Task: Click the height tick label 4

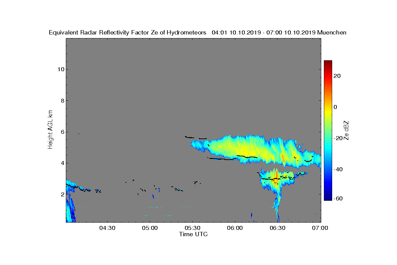Action: click(62, 163)
